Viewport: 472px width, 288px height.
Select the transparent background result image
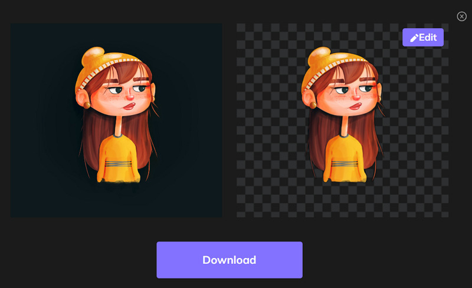pos(342,120)
